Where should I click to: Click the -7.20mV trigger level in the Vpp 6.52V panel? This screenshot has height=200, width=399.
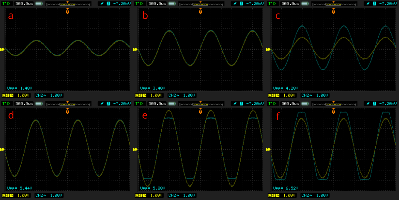[x=388, y=104]
